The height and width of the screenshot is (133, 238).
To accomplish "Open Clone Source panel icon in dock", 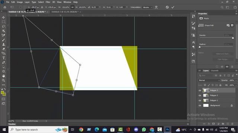I will pyautogui.click(x=193, y=35).
